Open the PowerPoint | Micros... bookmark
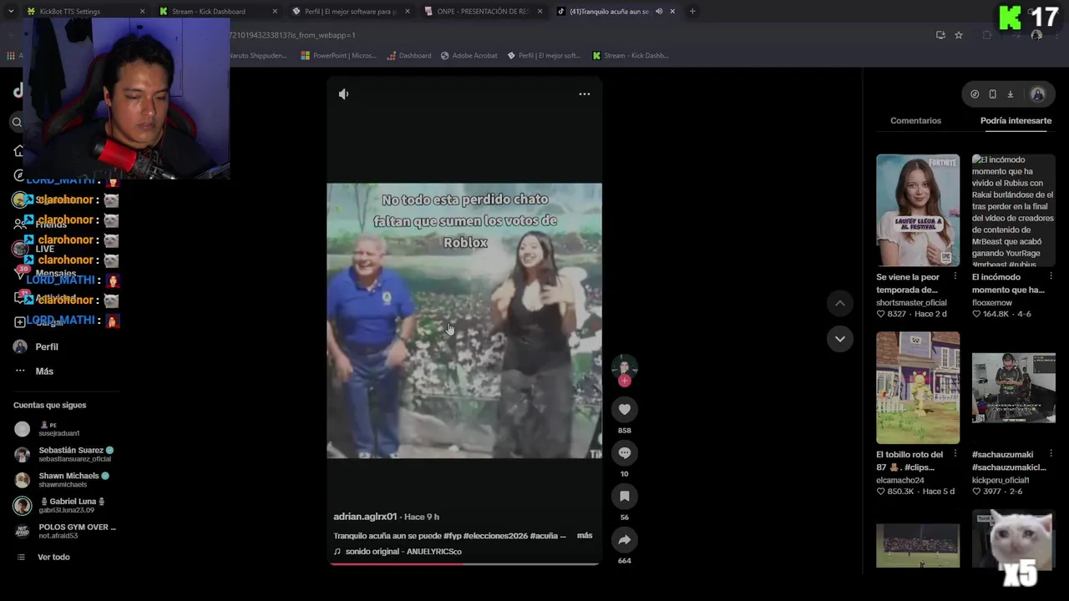Viewport: 1069px width, 601px height. point(338,56)
